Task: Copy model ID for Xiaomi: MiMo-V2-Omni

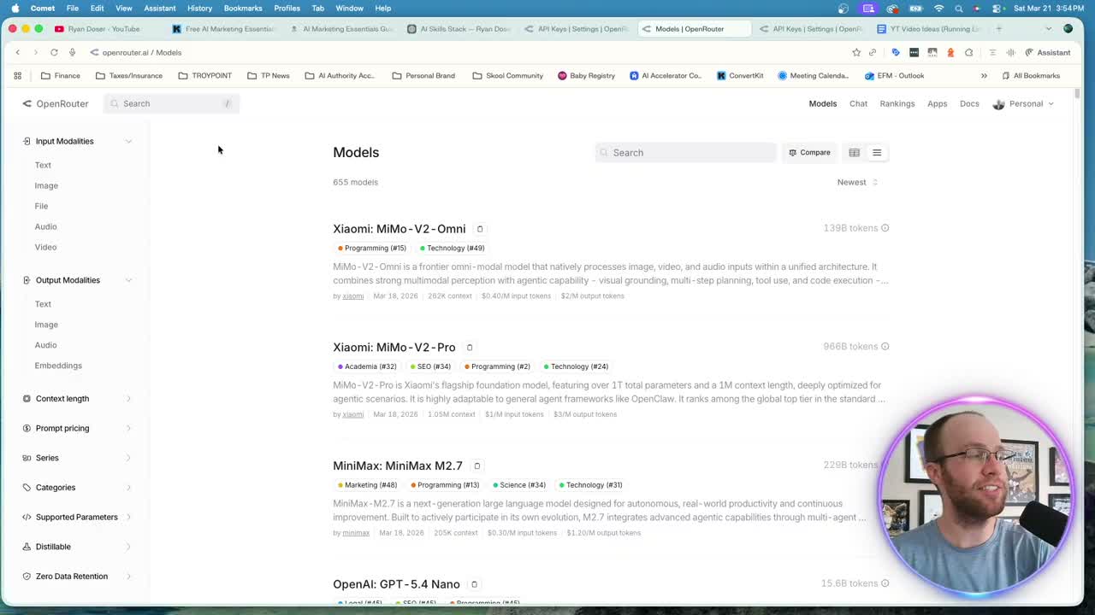Action: [480, 229]
